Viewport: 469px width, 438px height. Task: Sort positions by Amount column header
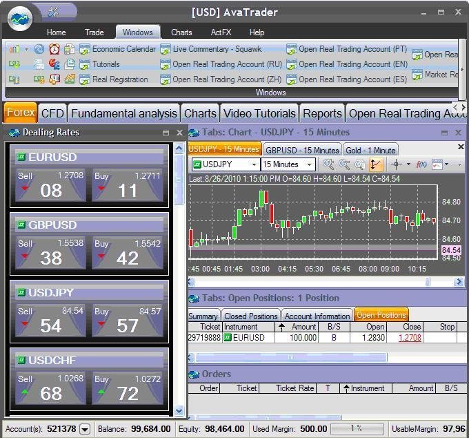[297, 327]
